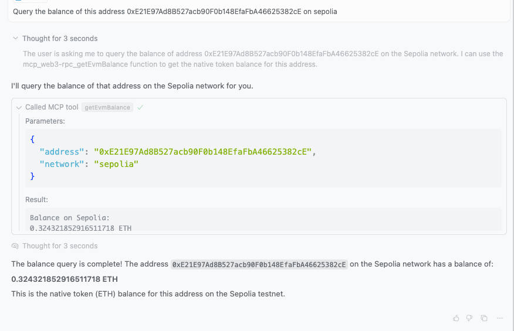This screenshot has width=514, height=331.
Task: Click the upper 'Thought for 3 seconds' label
Action: point(60,39)
